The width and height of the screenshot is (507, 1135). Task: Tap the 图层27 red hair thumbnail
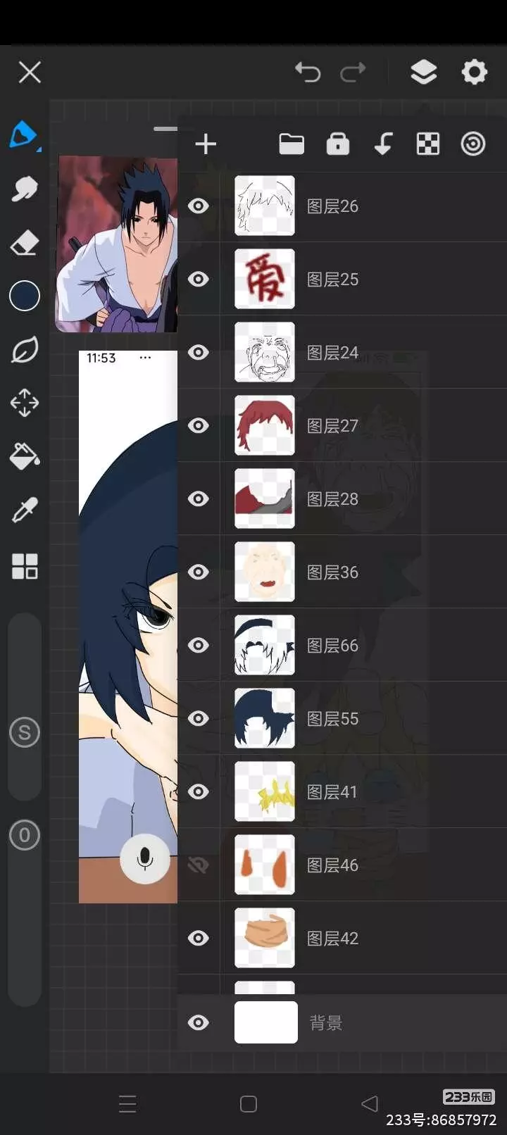coord(265,425)
